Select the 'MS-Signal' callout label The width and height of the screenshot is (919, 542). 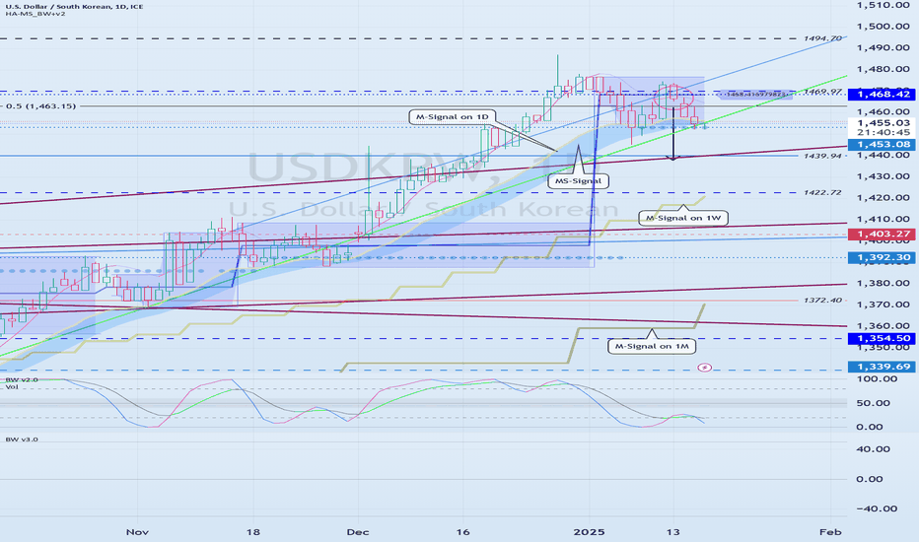(x=578, y=181)
